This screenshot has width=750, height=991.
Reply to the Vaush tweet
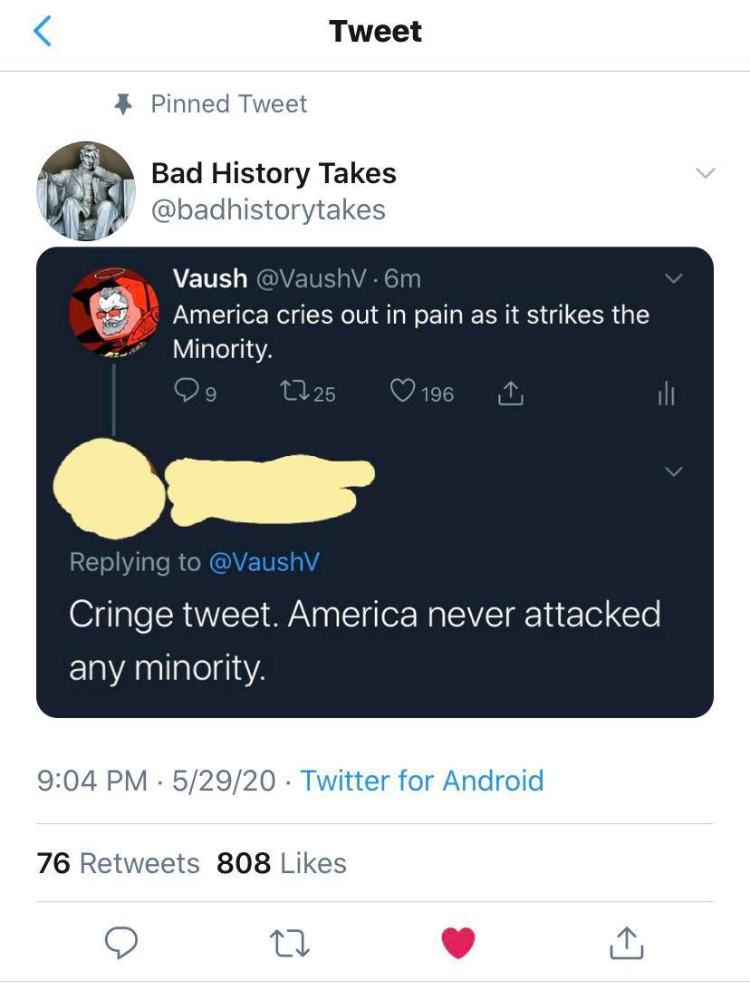pyautogui.click(x=185, y=393)
